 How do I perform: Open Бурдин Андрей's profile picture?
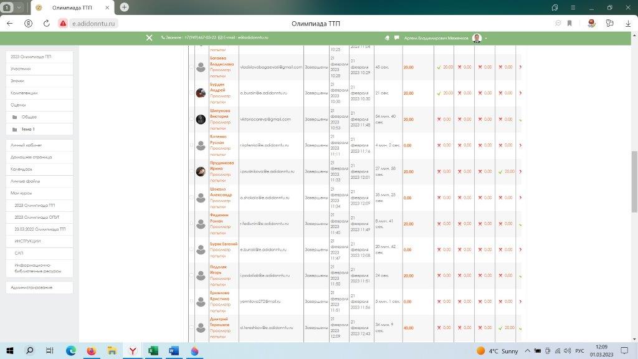coord(201,93)
